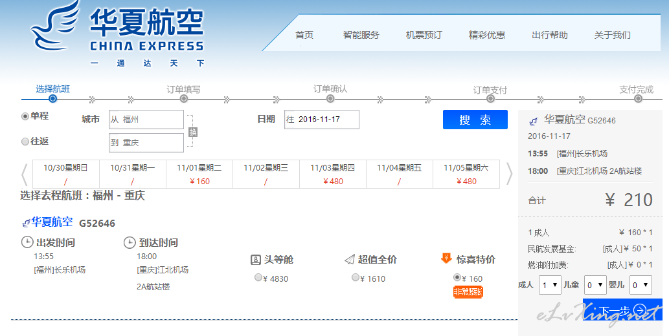Select date 11/01星期二 ¥160
669x336 pixels.
pos(199,174)
